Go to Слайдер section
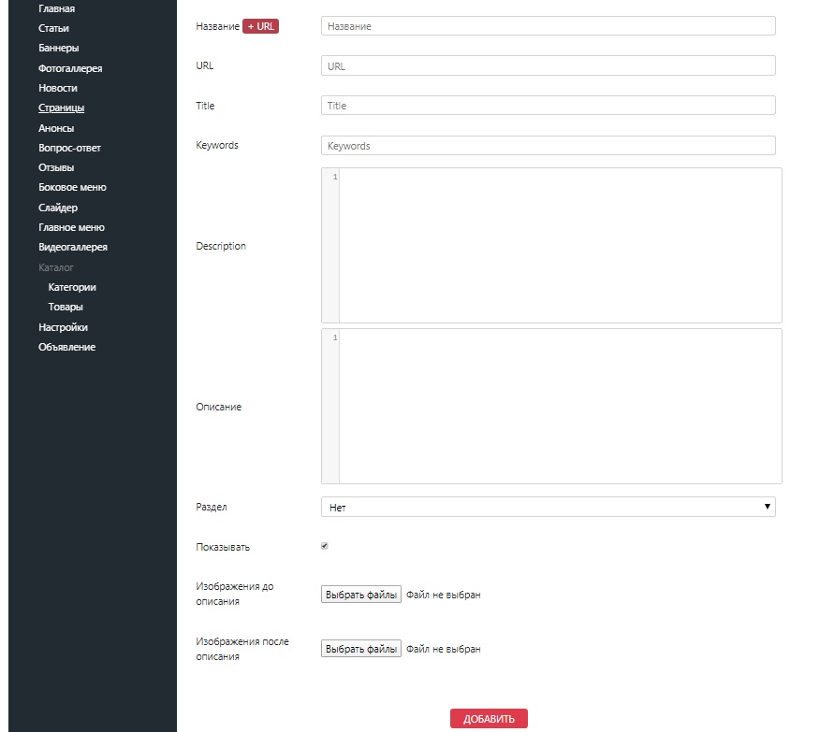The width and height of the screenshot is (834, 732). [x=57, y=208]
